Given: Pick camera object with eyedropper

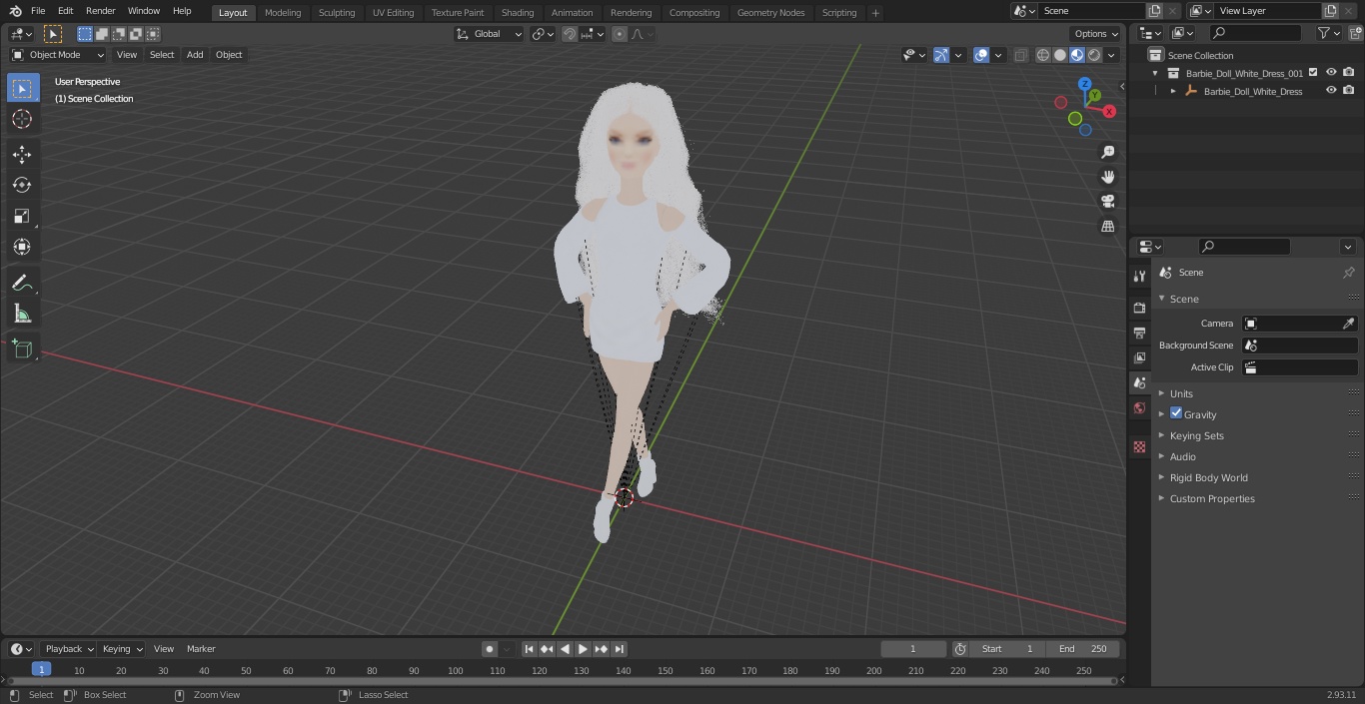Looking at the screenshot, I should (1348, 324).
